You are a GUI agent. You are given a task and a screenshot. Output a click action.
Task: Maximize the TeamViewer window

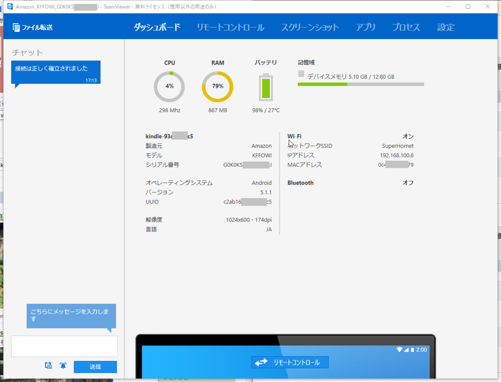468,6
